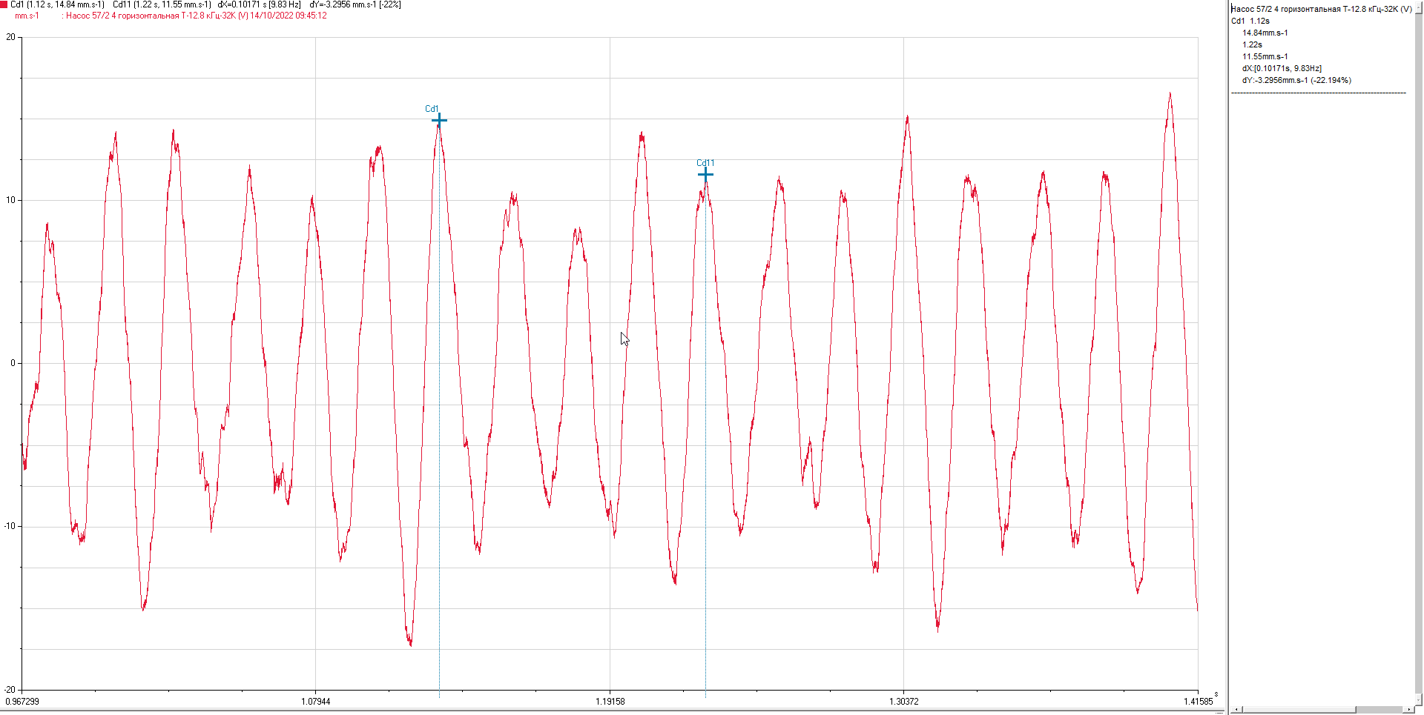Click the dX=0.10171 s readout in the top bar
1424x715 pixels.
point(259,4)
